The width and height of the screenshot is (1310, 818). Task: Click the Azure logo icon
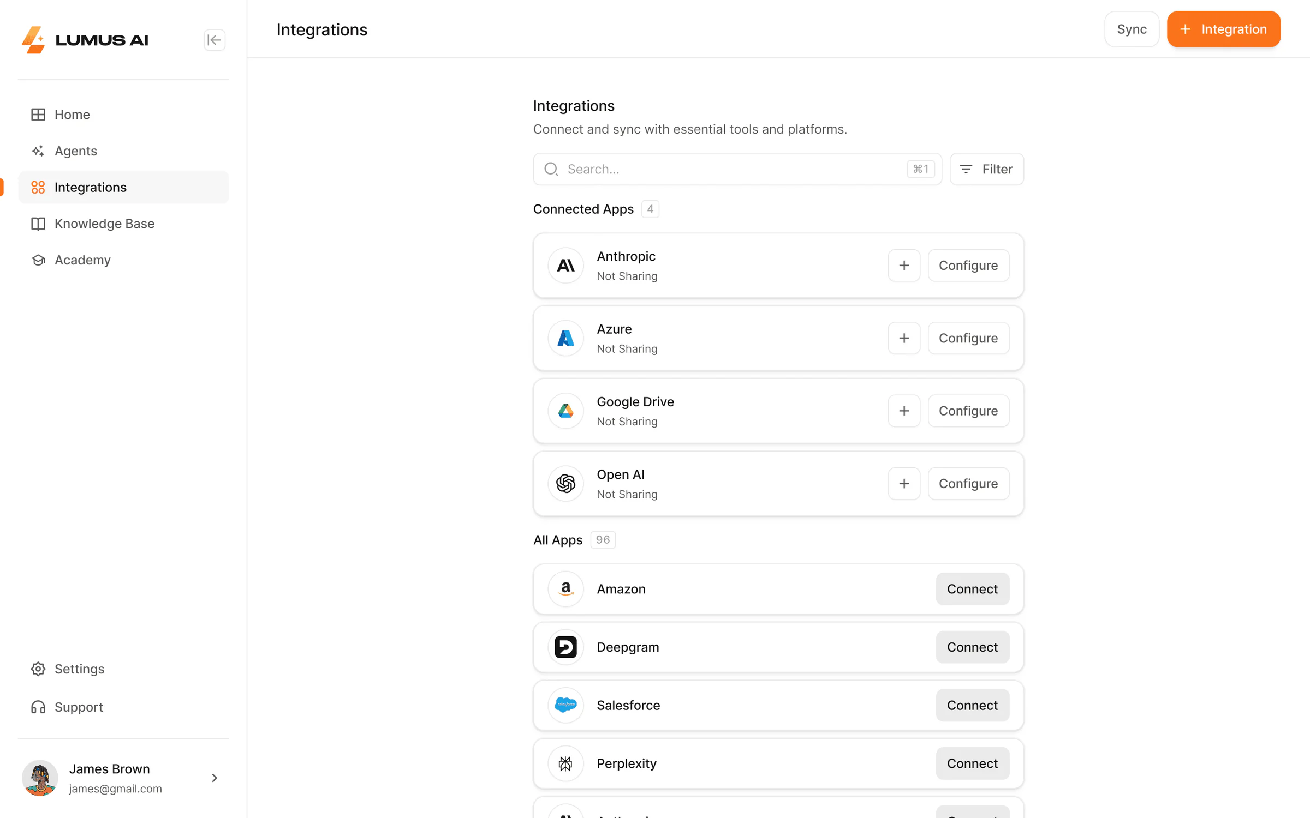[565, 338]
